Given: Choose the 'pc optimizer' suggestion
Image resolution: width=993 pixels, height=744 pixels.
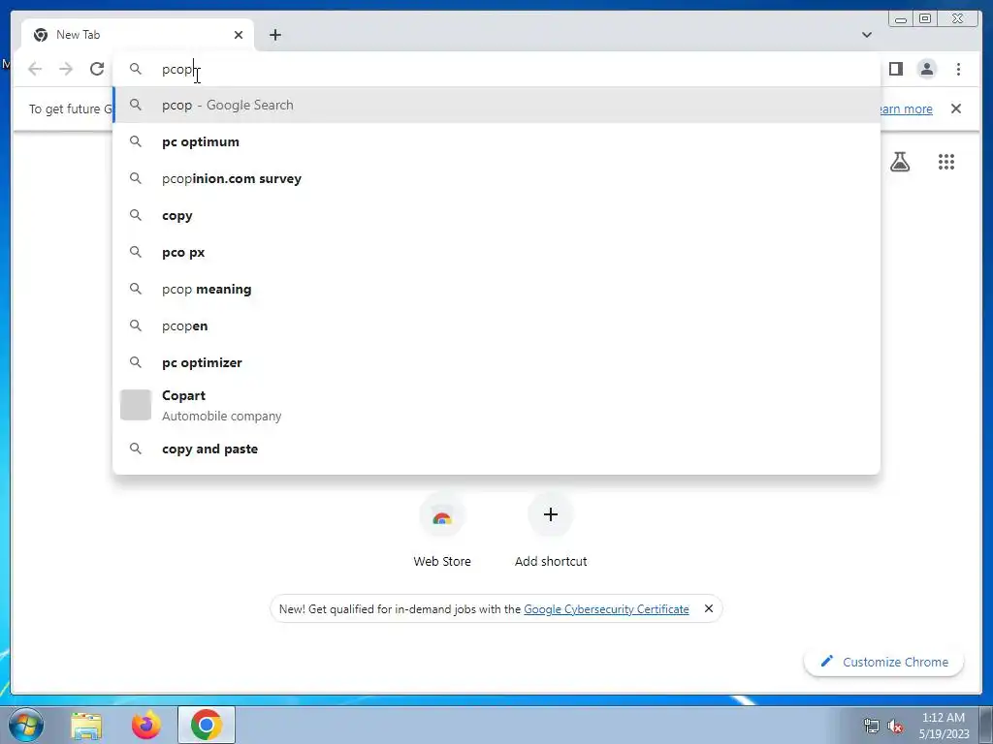Looking at the screenshot, I should (x=496, y=362).
